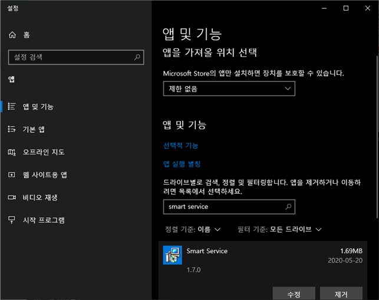Select 앱 및 기능 in sidebar
Image resolution: width=379 pixels, height=300 pixels.
coord(38,106)
